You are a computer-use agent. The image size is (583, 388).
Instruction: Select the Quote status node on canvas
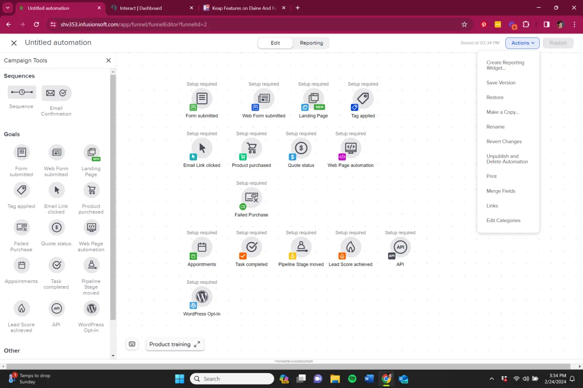click(x=301, y=148)
